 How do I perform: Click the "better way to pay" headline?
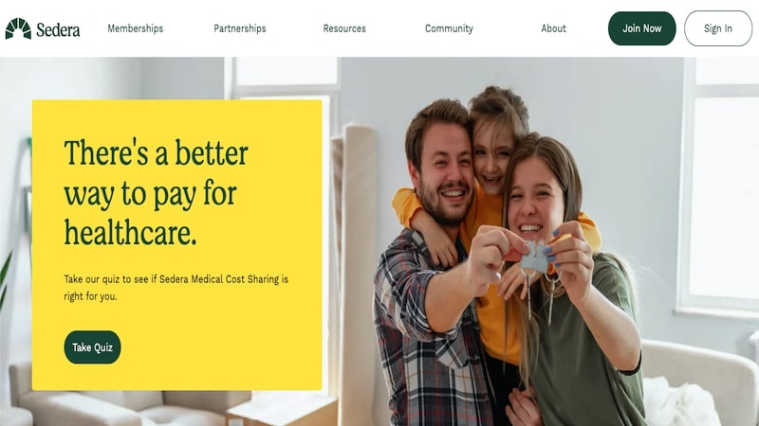[156, 192]
